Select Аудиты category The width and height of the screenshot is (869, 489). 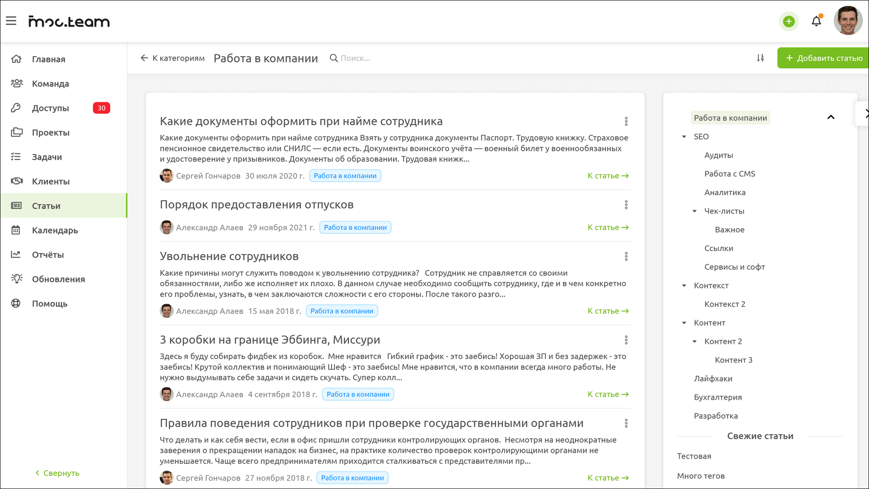pos(718,155)
